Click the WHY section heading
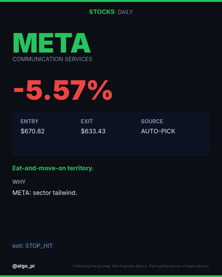 [x=19, y=182]
